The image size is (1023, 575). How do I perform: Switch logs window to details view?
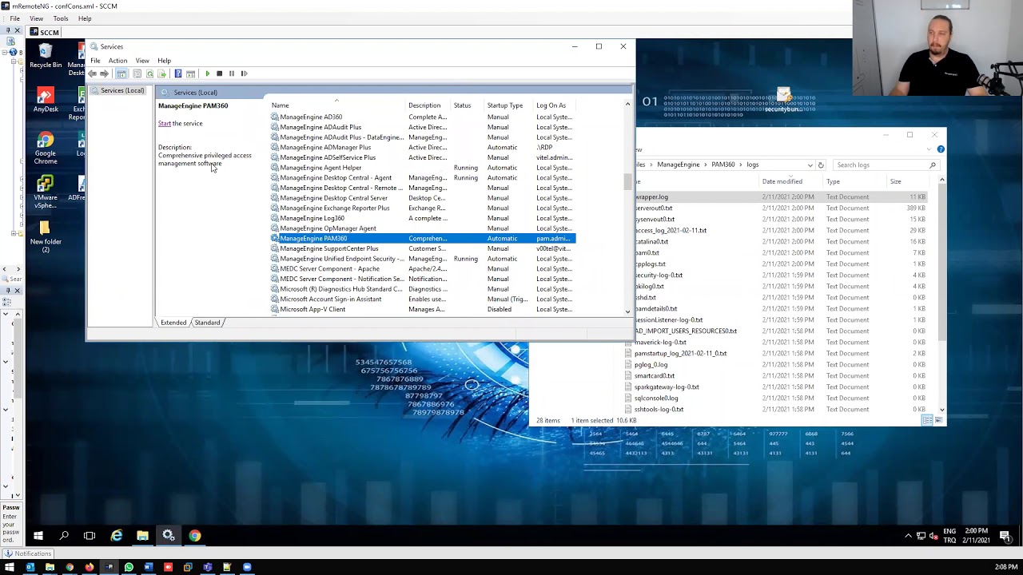pos(927,420)
